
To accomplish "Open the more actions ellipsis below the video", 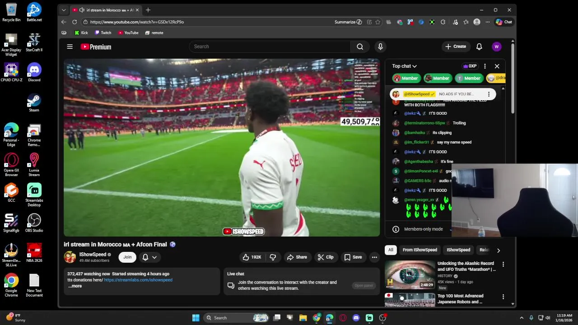I will click(x=374, y=257).
